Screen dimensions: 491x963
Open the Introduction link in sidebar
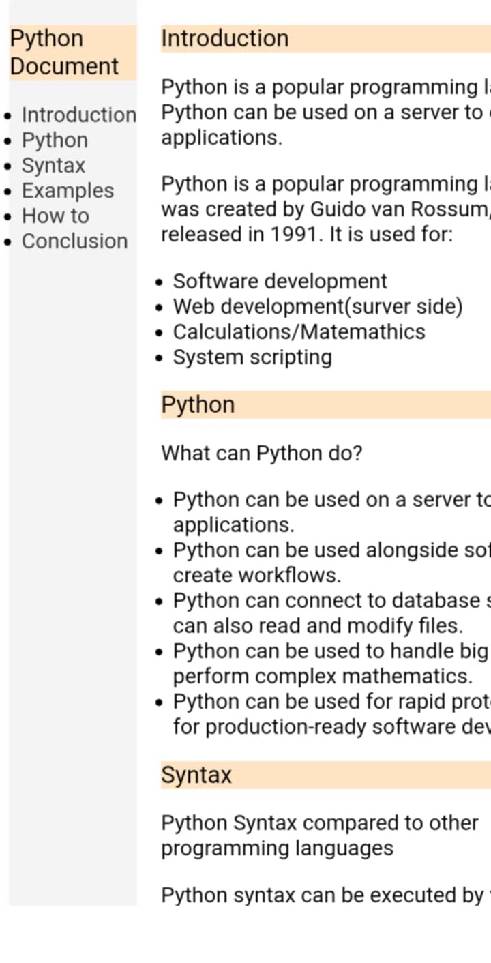(x=79, y=115)
